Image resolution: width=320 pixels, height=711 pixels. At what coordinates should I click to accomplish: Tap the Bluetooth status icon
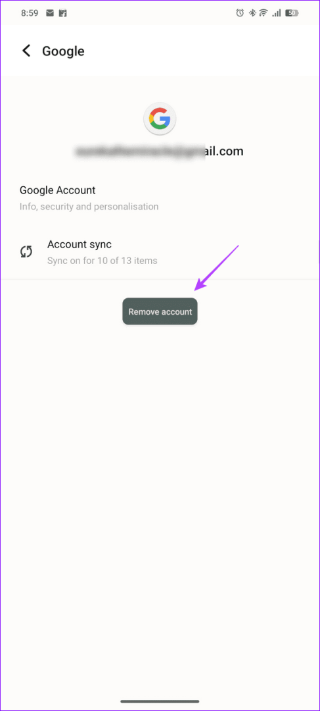click(252, 13)
